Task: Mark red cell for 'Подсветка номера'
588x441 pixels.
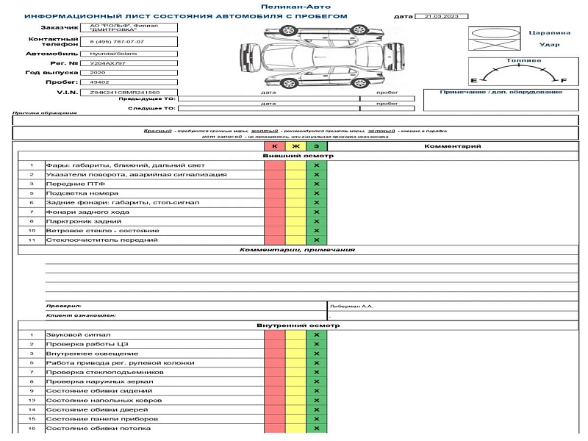Action: pyautogui.click(x=274, y=193)
